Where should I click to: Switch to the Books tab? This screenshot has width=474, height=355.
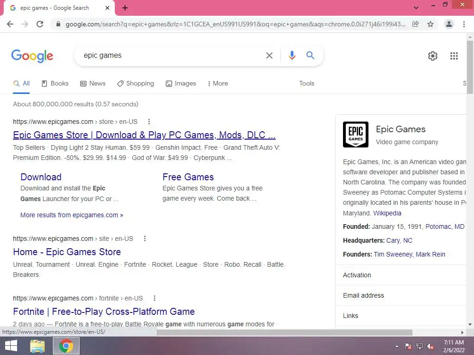pyautogui.click(x=55, y=84)
